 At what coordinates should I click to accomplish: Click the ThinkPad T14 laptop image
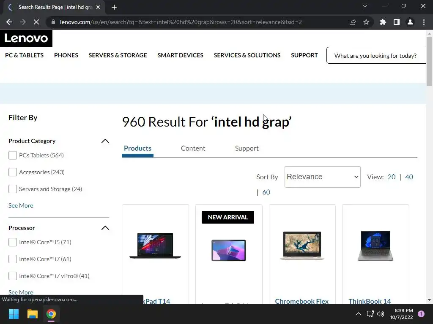155,246
